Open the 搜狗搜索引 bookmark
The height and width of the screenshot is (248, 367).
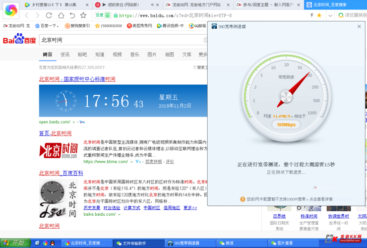(77, 26)
